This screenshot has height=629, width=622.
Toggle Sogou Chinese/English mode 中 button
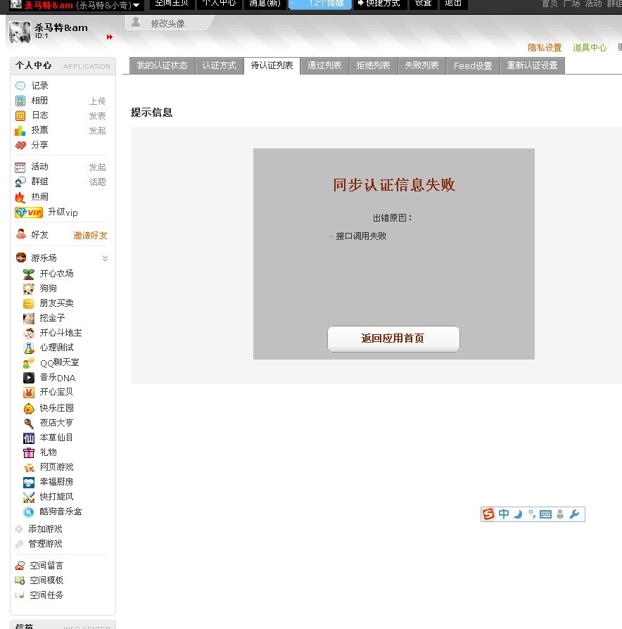pos(504,514)
